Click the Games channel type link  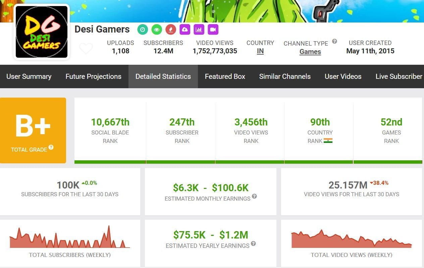point(310,52)
